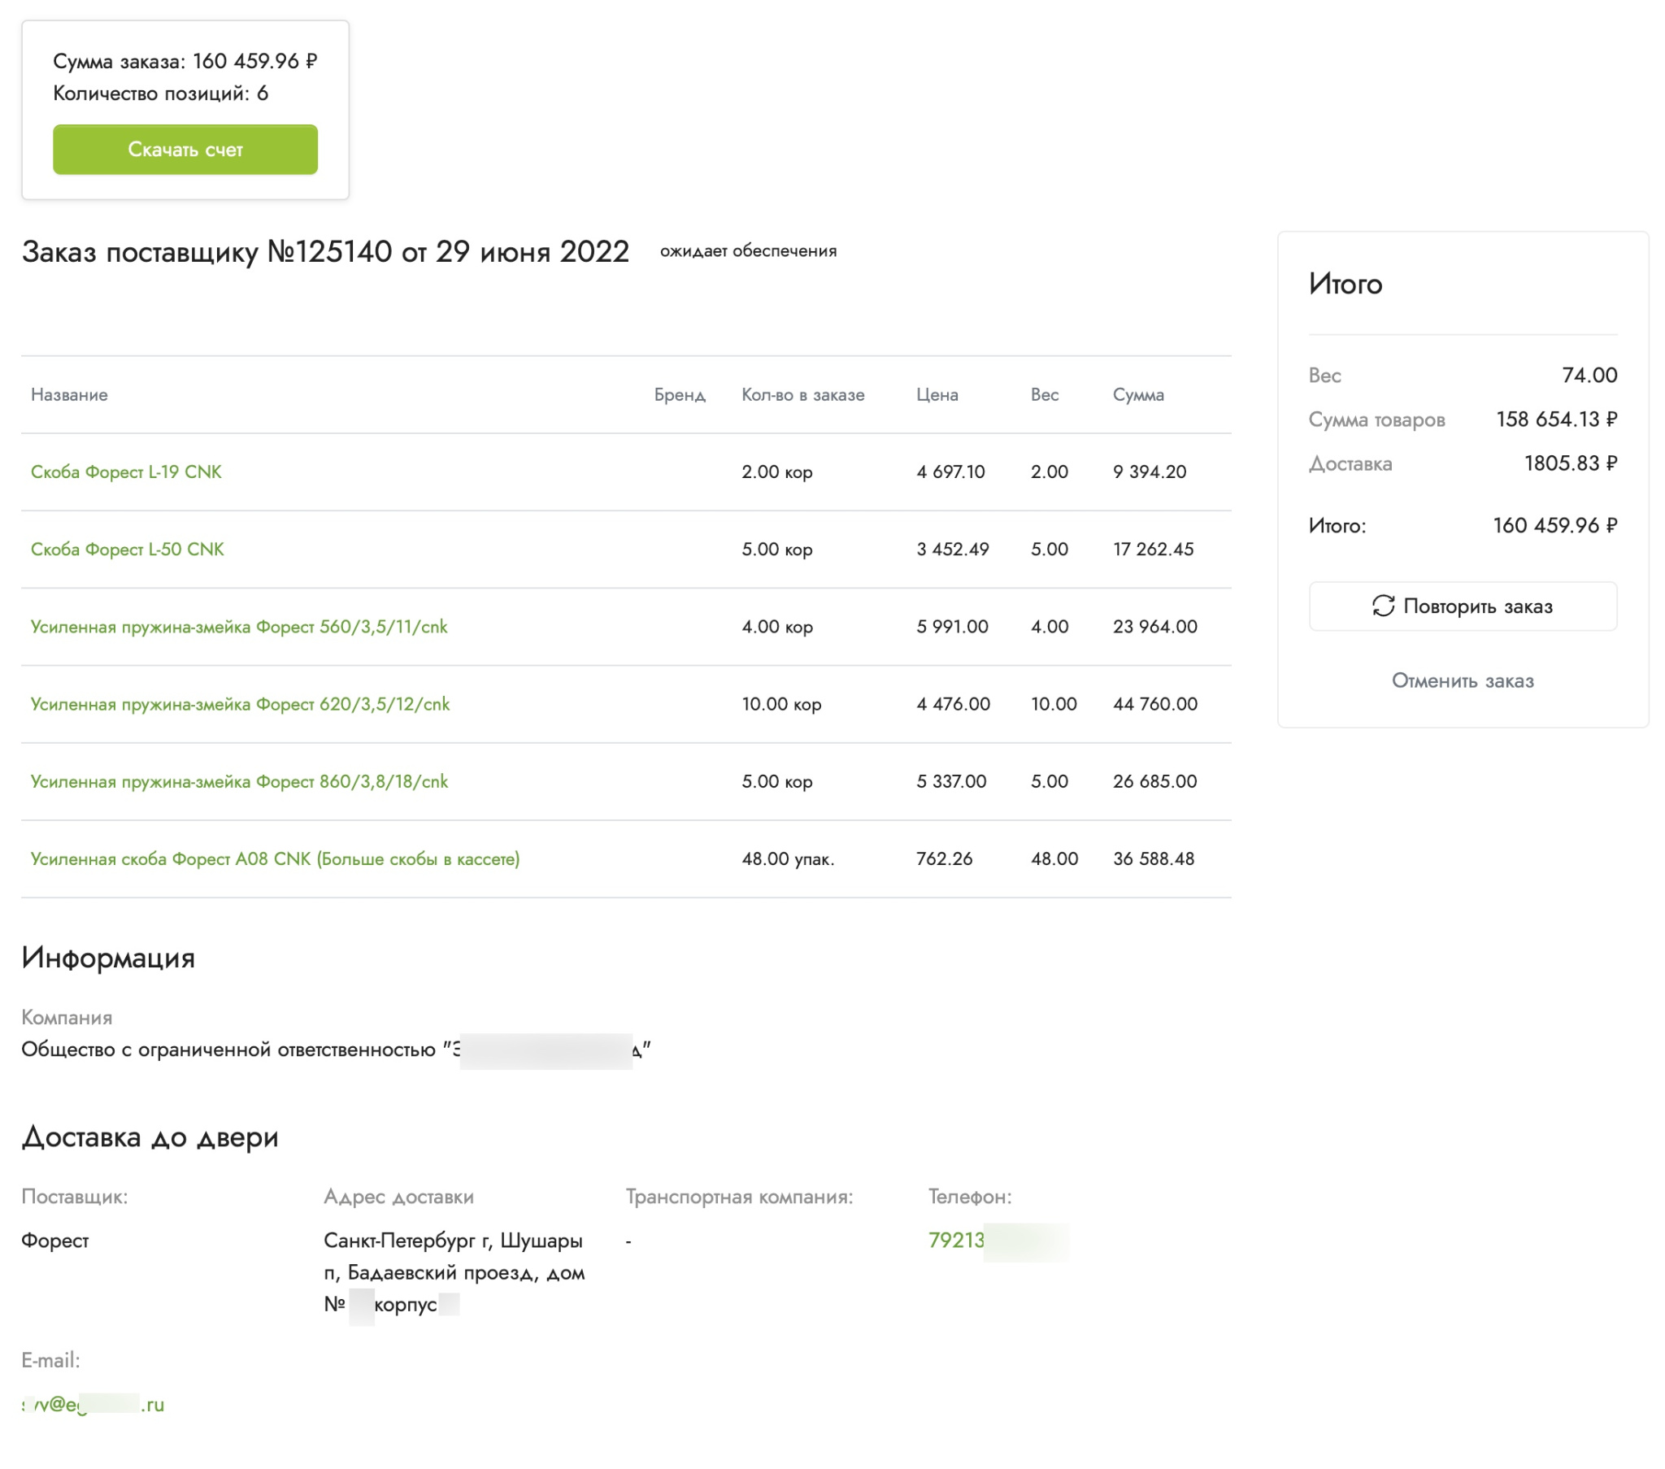The width and height of the screenshot is (1665, 1469).
Task: Open Усиленная пружина-змейка Форест 860/3,8/18/cnk
Action: pos(239,781)
